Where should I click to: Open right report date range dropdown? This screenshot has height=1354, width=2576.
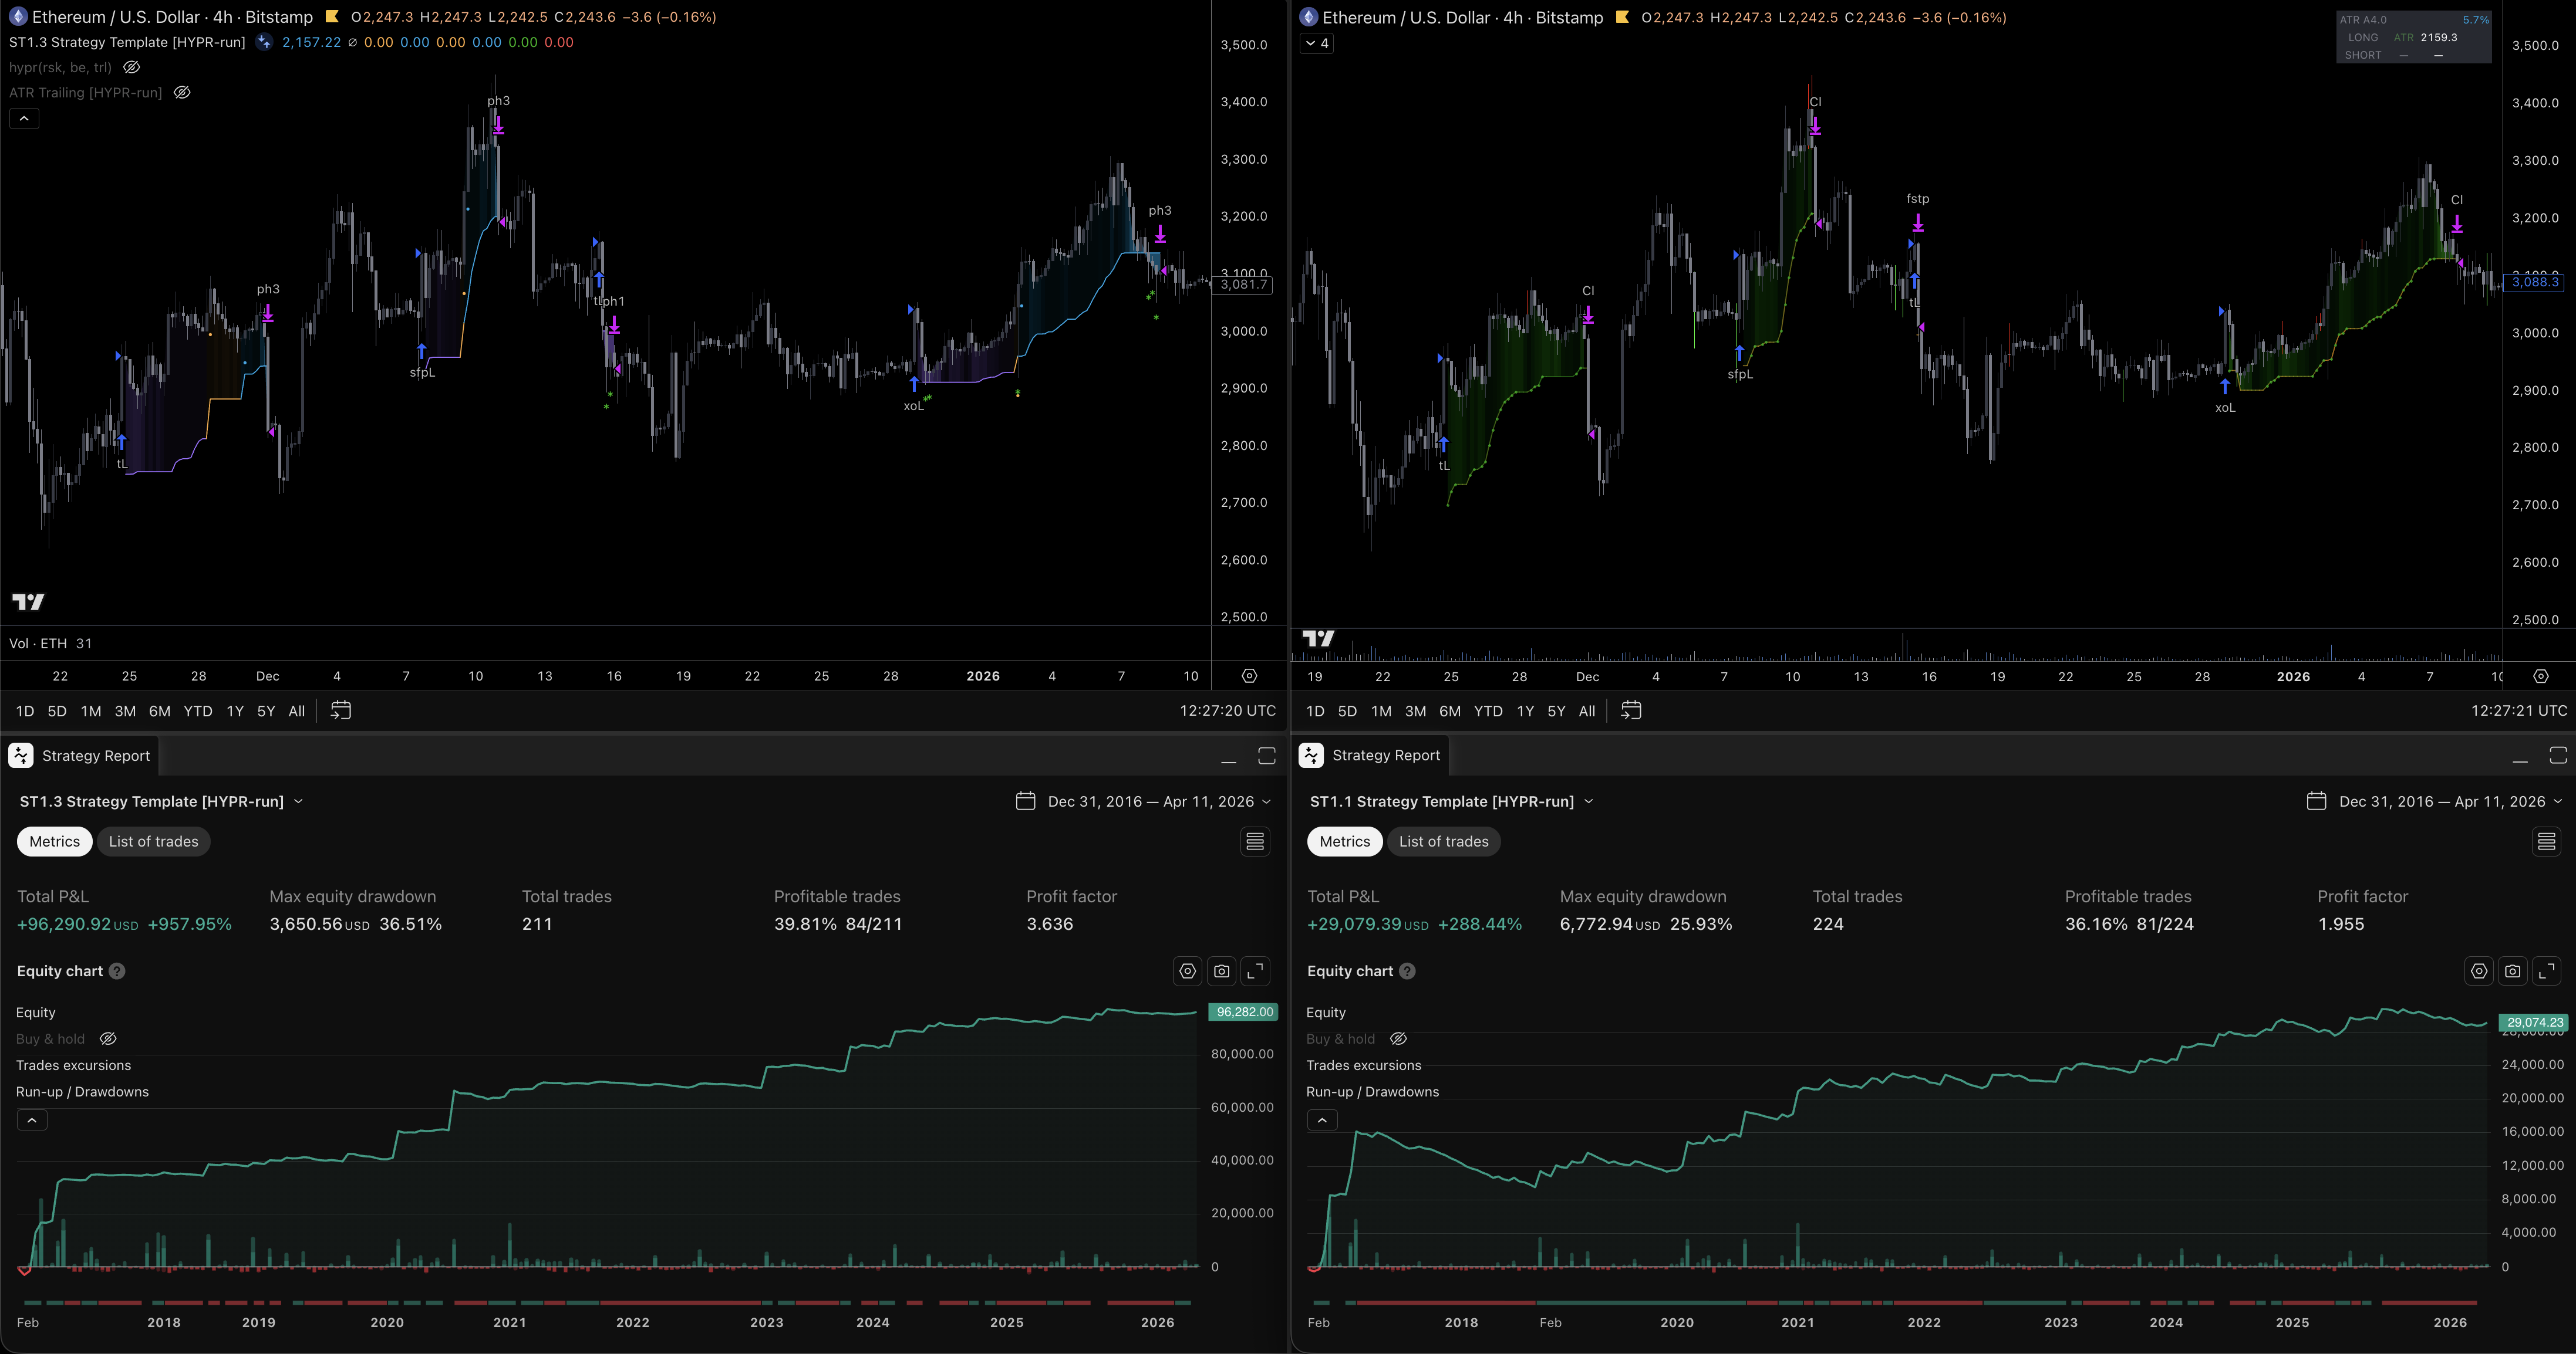(2434, 801)
